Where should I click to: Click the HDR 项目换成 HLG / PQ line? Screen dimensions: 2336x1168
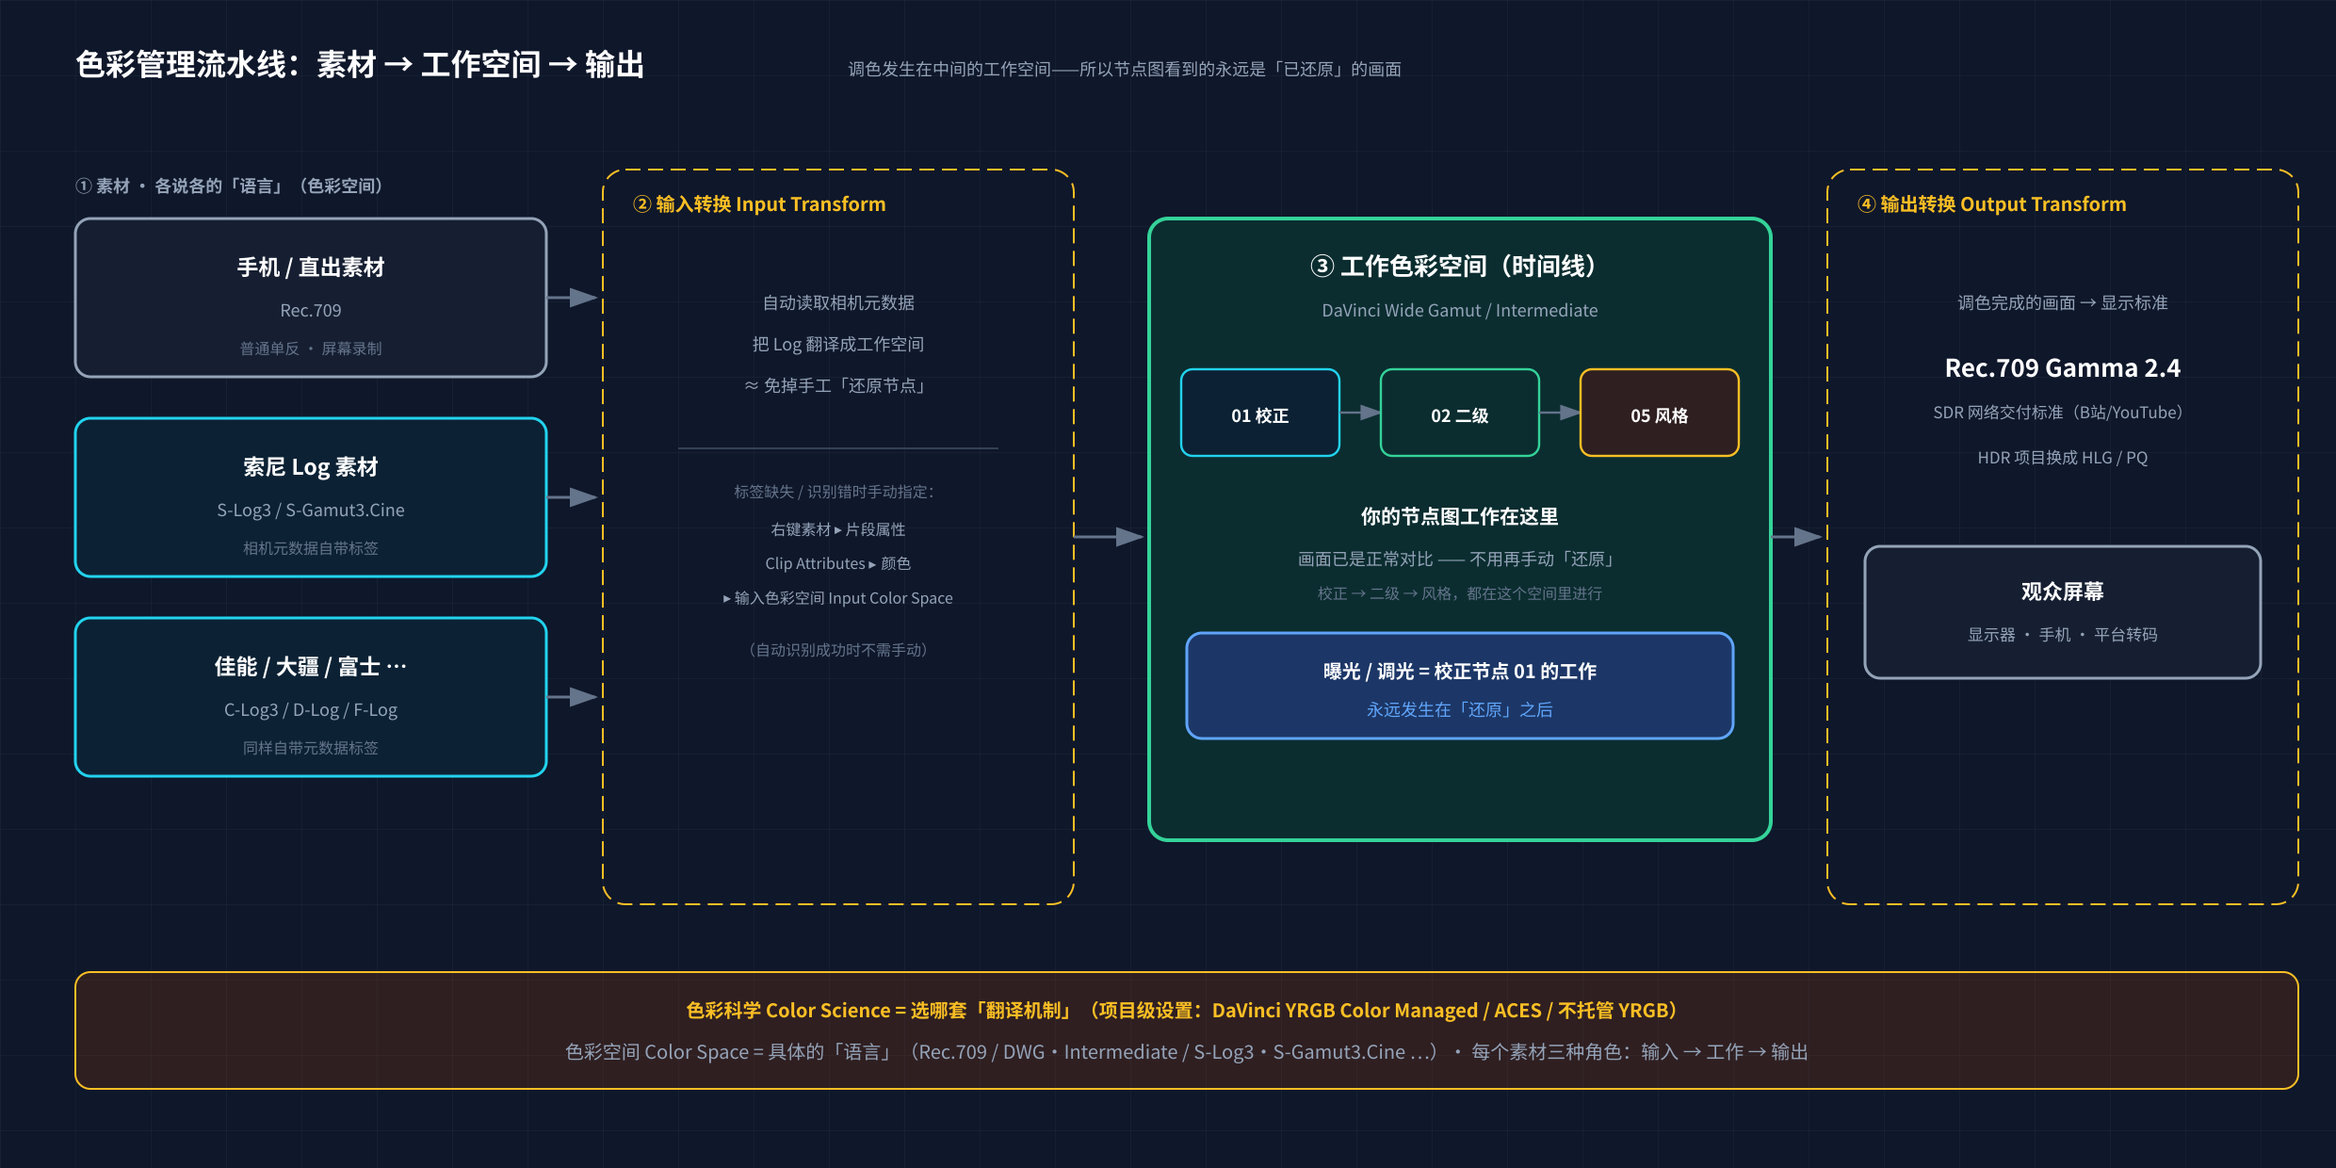pyautogui.click(x=2063, y=458)
